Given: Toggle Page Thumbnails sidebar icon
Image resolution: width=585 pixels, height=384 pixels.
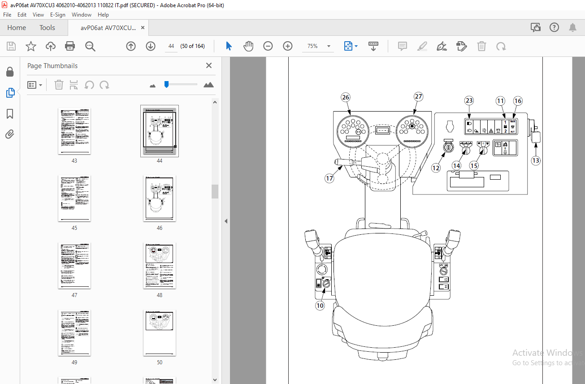Looking at the screenshot, I should (x=10, y=93).
